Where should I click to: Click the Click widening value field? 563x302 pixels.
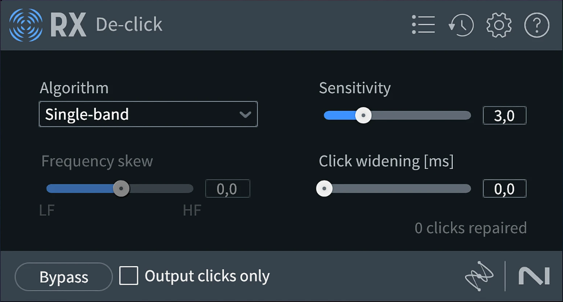coord(504,189)
